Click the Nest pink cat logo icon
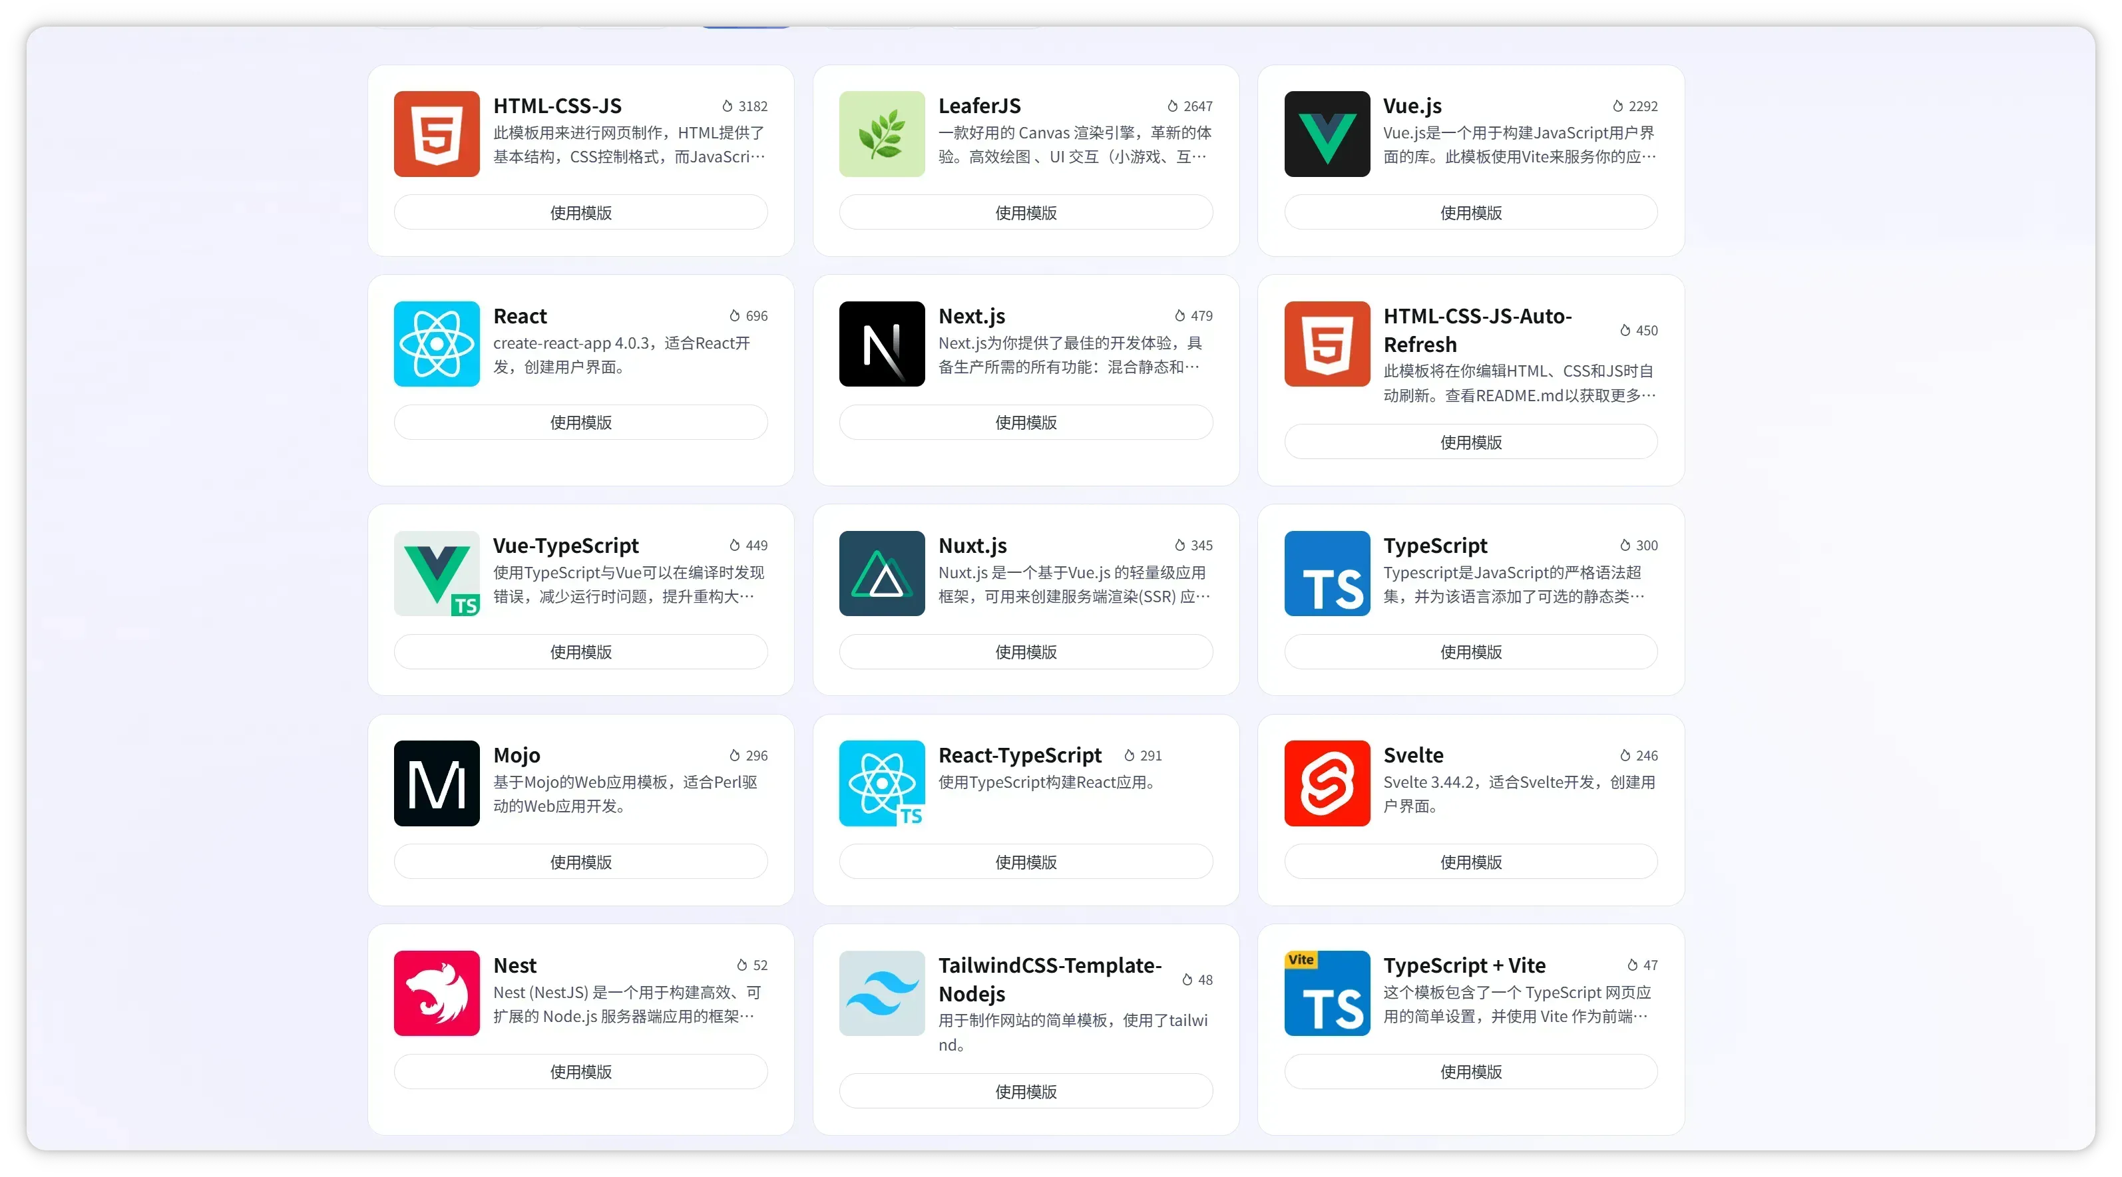The width and height of the screenshot is (2122, 1177). (437, 993)
